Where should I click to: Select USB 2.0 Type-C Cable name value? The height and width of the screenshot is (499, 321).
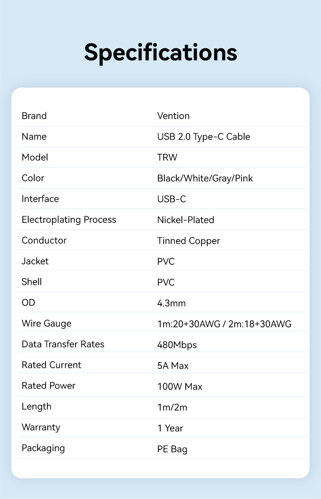(204, 137)
